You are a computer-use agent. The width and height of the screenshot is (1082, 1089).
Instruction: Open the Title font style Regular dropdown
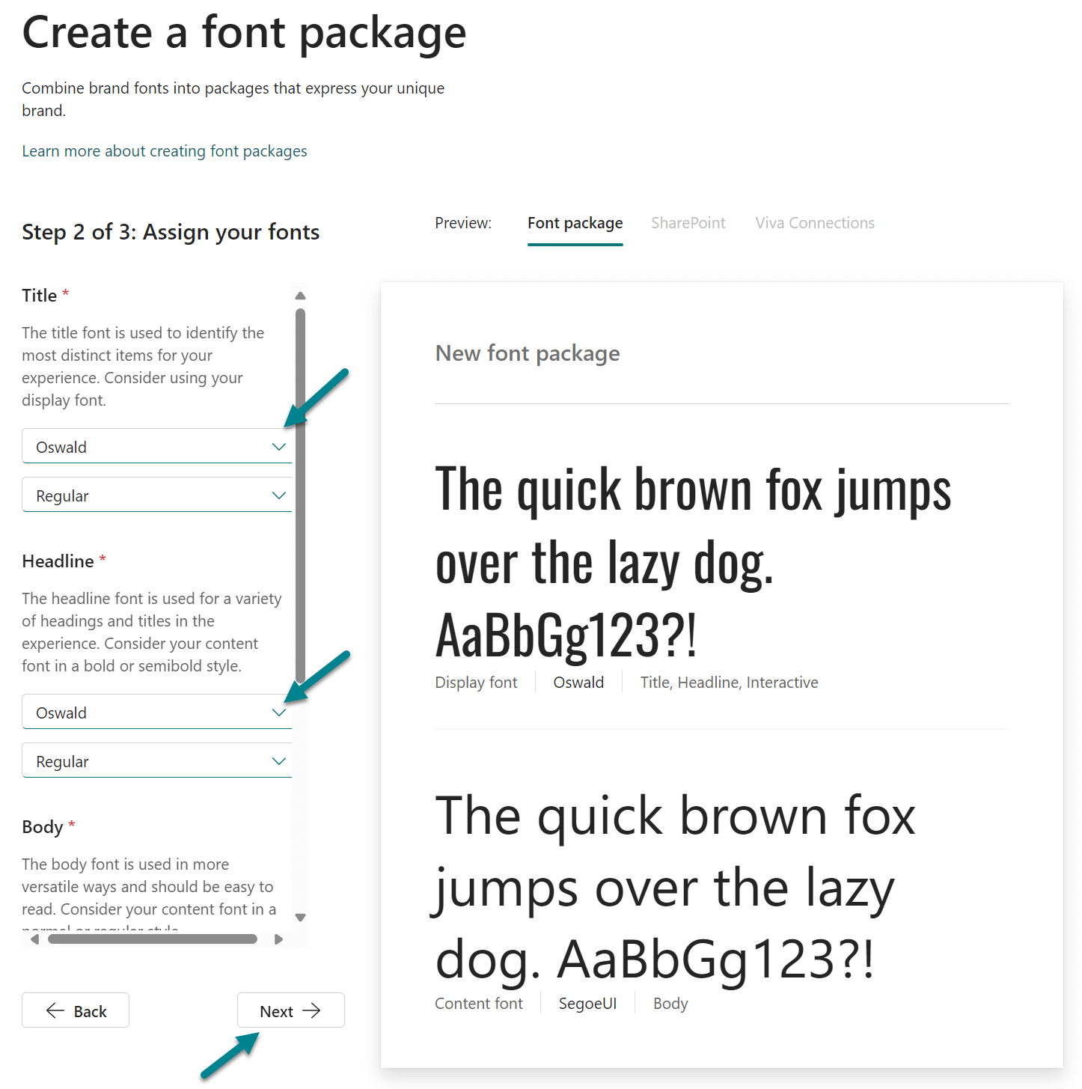(150, 495)
